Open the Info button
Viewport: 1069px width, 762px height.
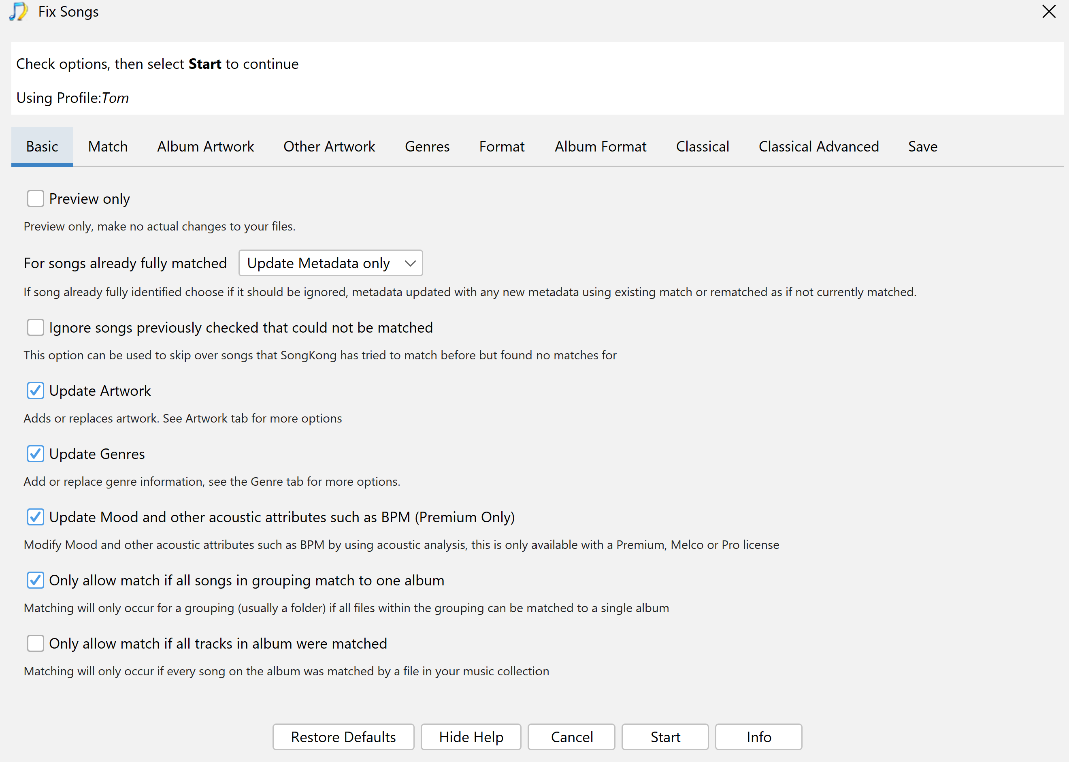click(758, 736)
